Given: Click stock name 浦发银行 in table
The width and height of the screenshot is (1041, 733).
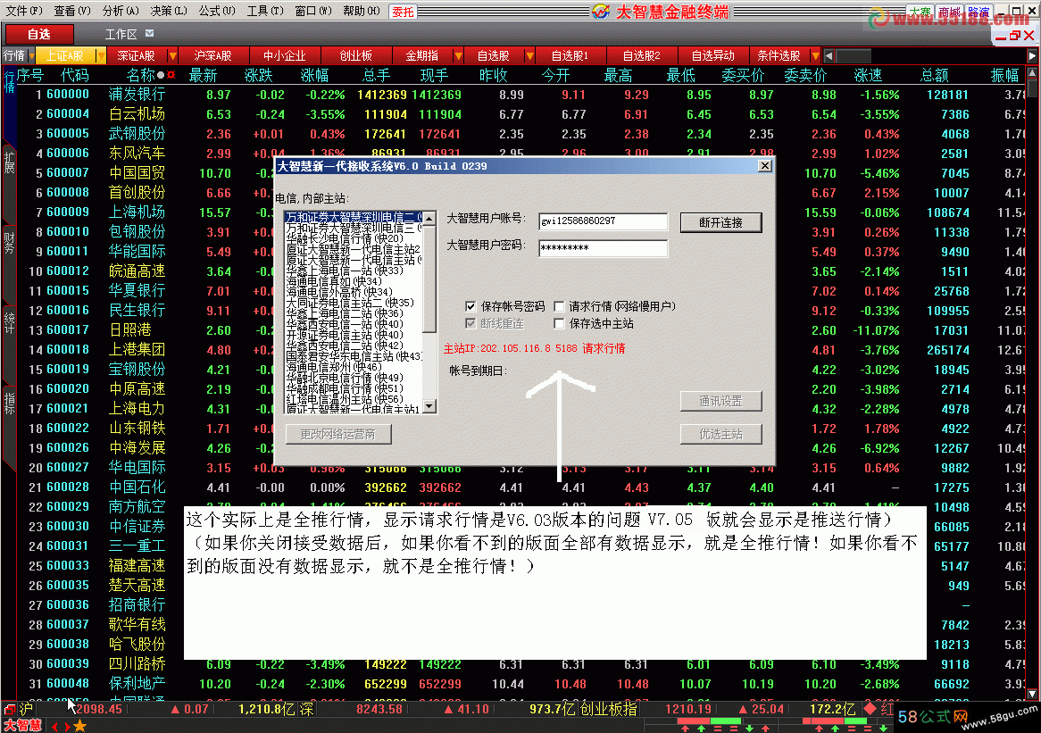Looking at the screenshot, I should pos(137,95).
